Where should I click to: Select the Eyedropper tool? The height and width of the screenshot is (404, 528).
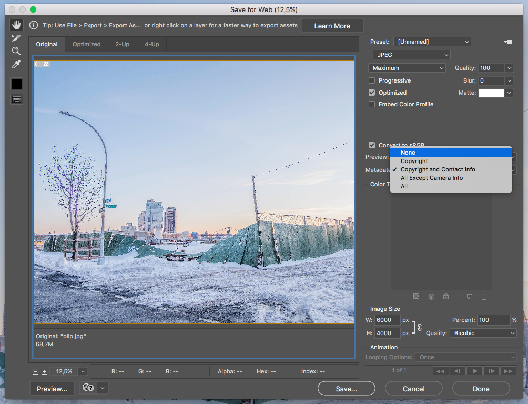(16, 64)
